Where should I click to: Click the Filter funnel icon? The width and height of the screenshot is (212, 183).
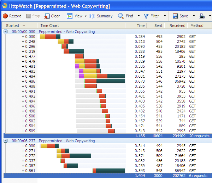point(146,16)
